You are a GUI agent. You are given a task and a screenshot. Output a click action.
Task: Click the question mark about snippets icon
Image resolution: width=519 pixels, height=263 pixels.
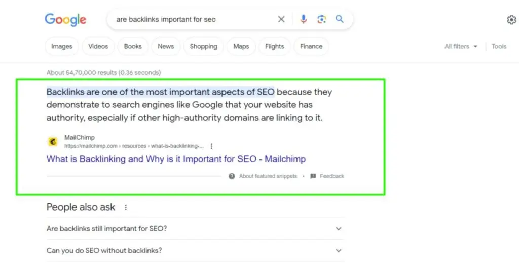pos(232,176)
